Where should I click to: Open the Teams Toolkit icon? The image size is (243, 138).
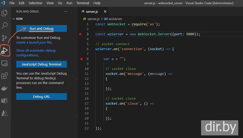[4, 101]
